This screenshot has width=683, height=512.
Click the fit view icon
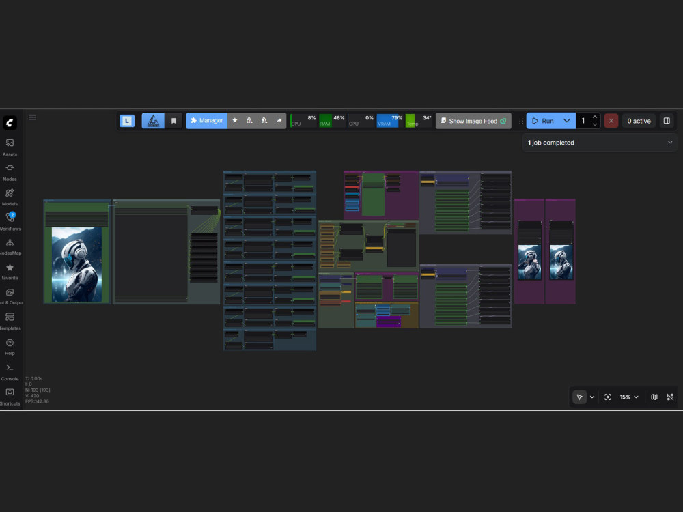[x=607, y=397]
